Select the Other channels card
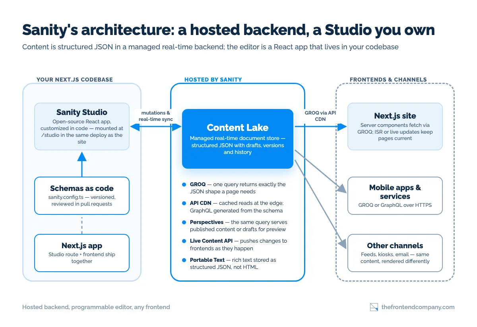 pos(395,253)
